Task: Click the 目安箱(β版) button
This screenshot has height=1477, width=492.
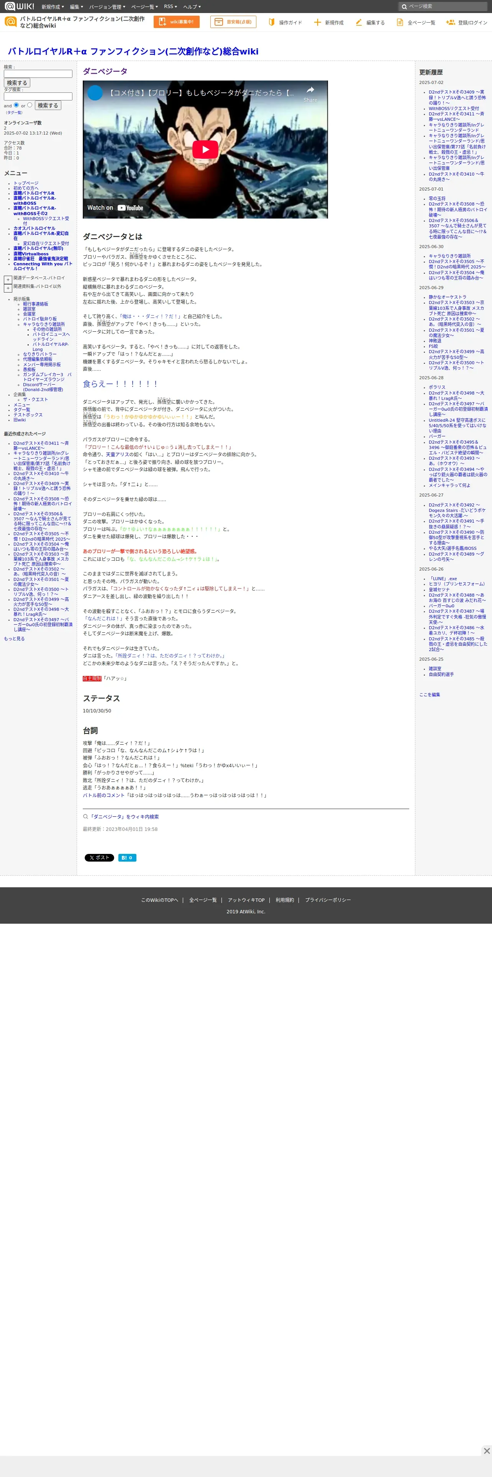Action: click(233, 22)
